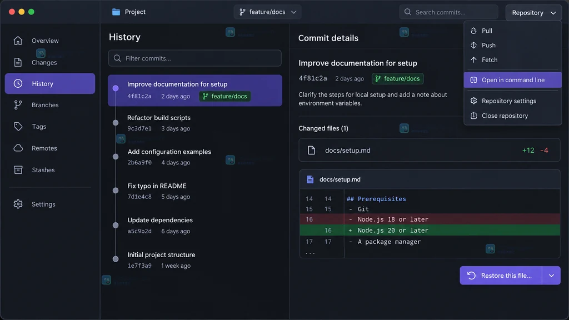
Task: Focus the Filter commits field
Action: [x=195, y=58]
